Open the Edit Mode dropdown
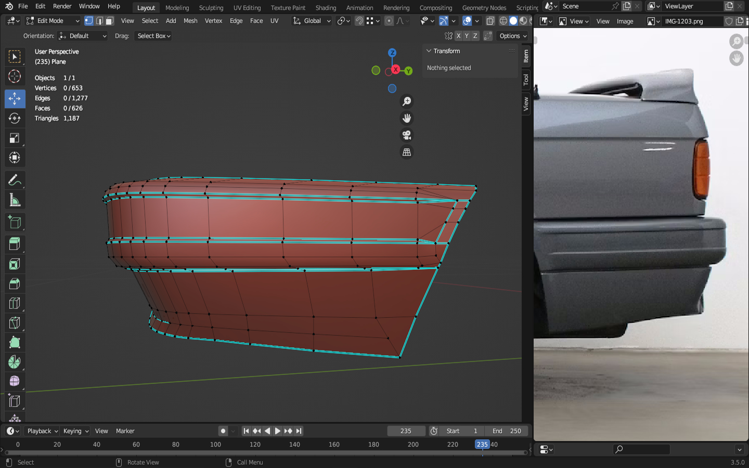Viewport: 749px width, 468px height. click(x=53, y=21)
